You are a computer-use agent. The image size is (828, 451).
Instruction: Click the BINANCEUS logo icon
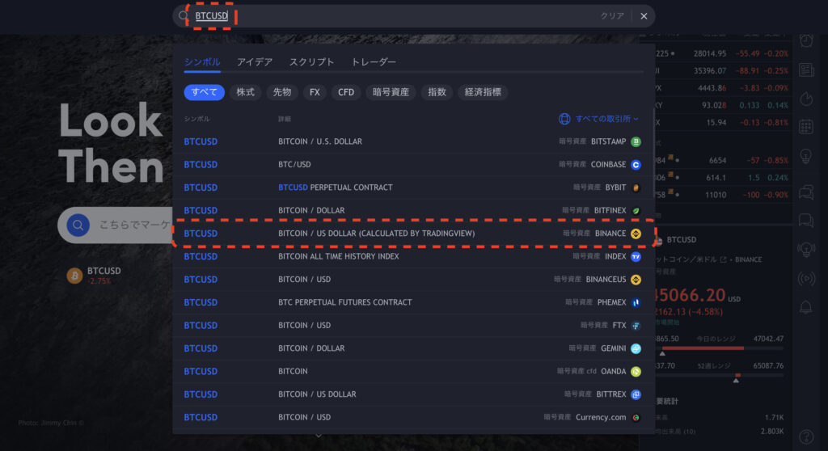[636, 280]
